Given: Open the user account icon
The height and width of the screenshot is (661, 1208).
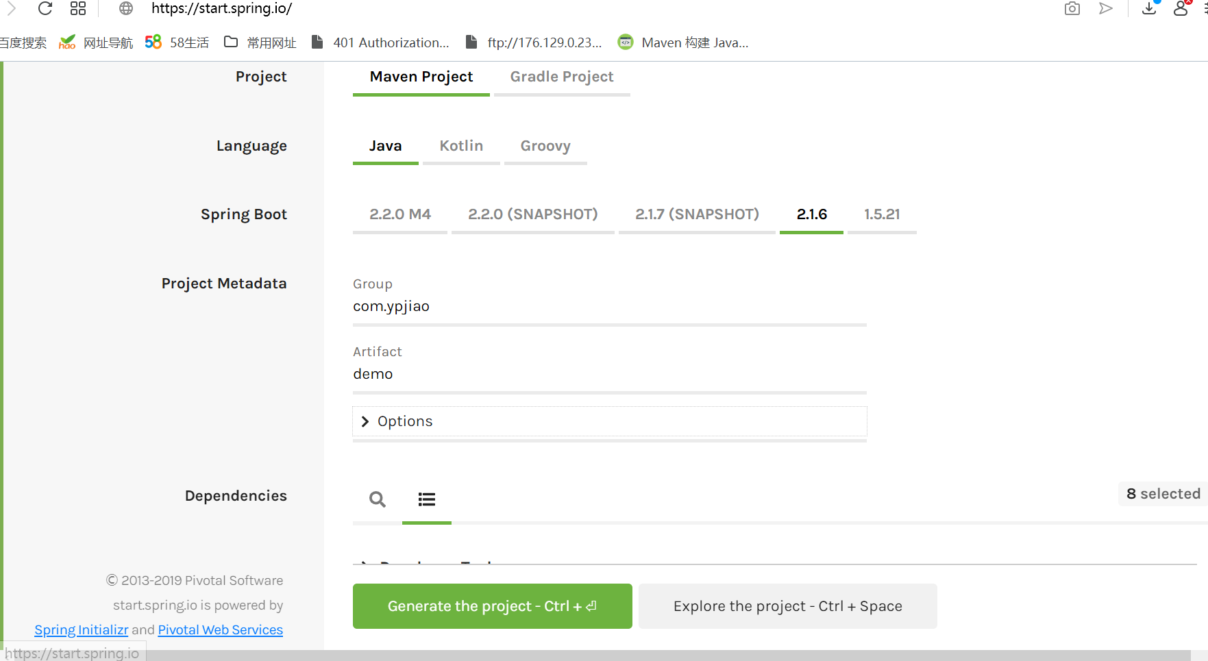Looking at the screenshot, I should (x=1181, y=8).
